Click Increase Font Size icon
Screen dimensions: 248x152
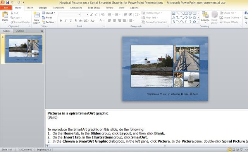tap(91, 15)
